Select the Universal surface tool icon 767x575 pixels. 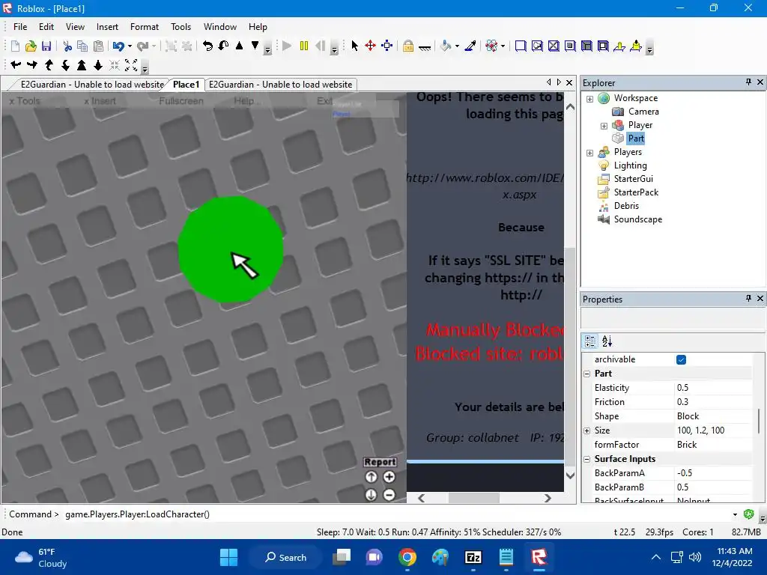click(x=603, y=46)
